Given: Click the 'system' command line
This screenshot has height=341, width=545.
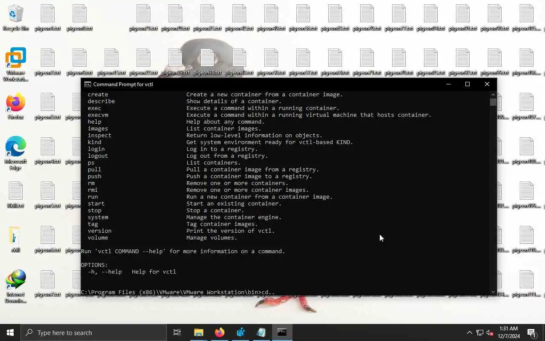Looking at the screenshot, I should pyautogui.click(x=184, y=217).
